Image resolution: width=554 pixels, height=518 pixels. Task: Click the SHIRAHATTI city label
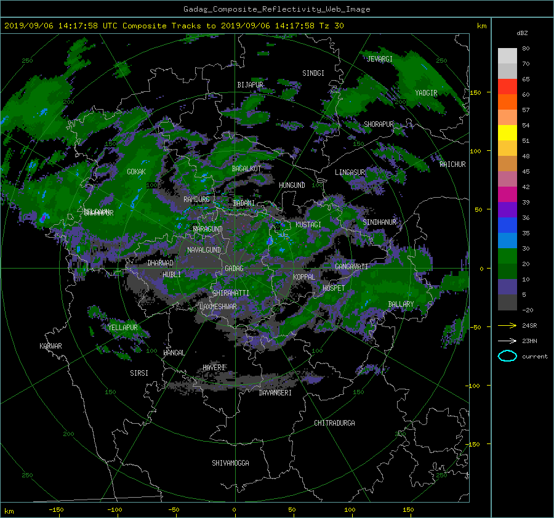pos(231,293)
